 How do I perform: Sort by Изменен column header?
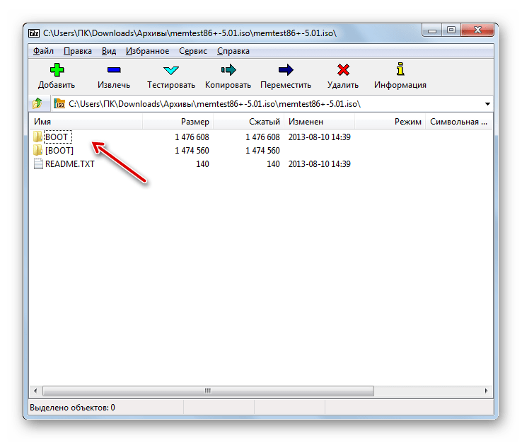pyautogui.click(x=319, y=122)
